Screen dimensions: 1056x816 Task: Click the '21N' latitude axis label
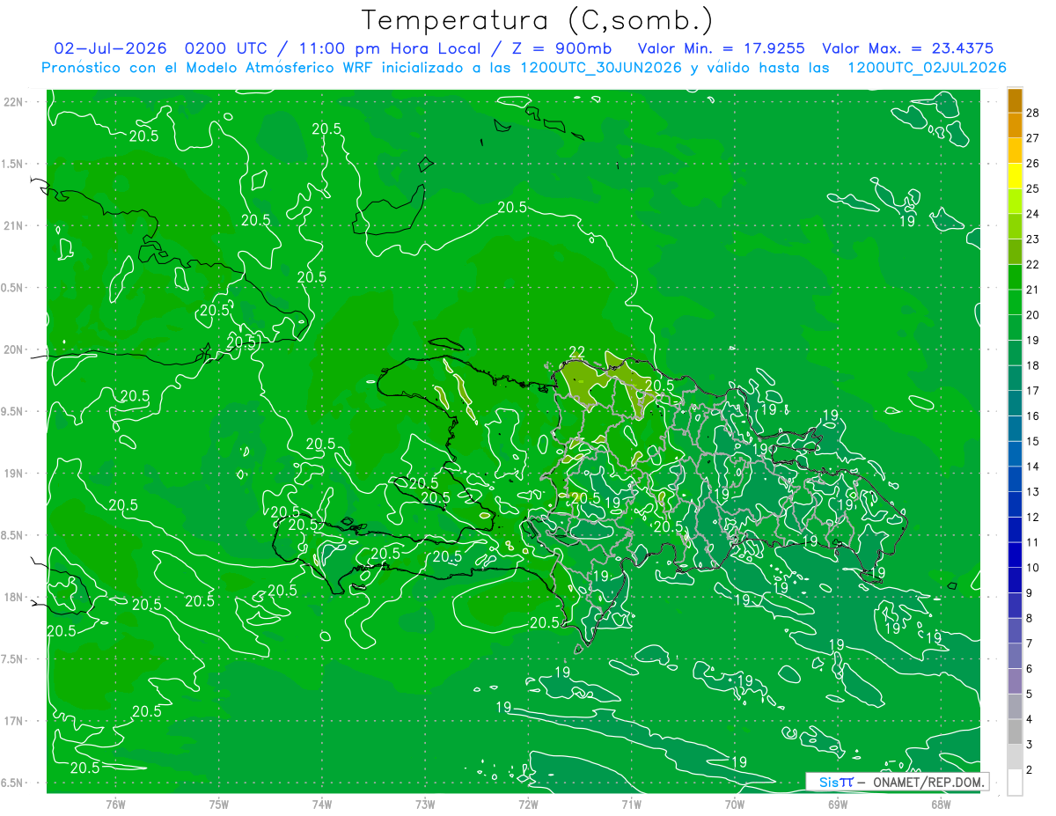click(x=14, y=226)
